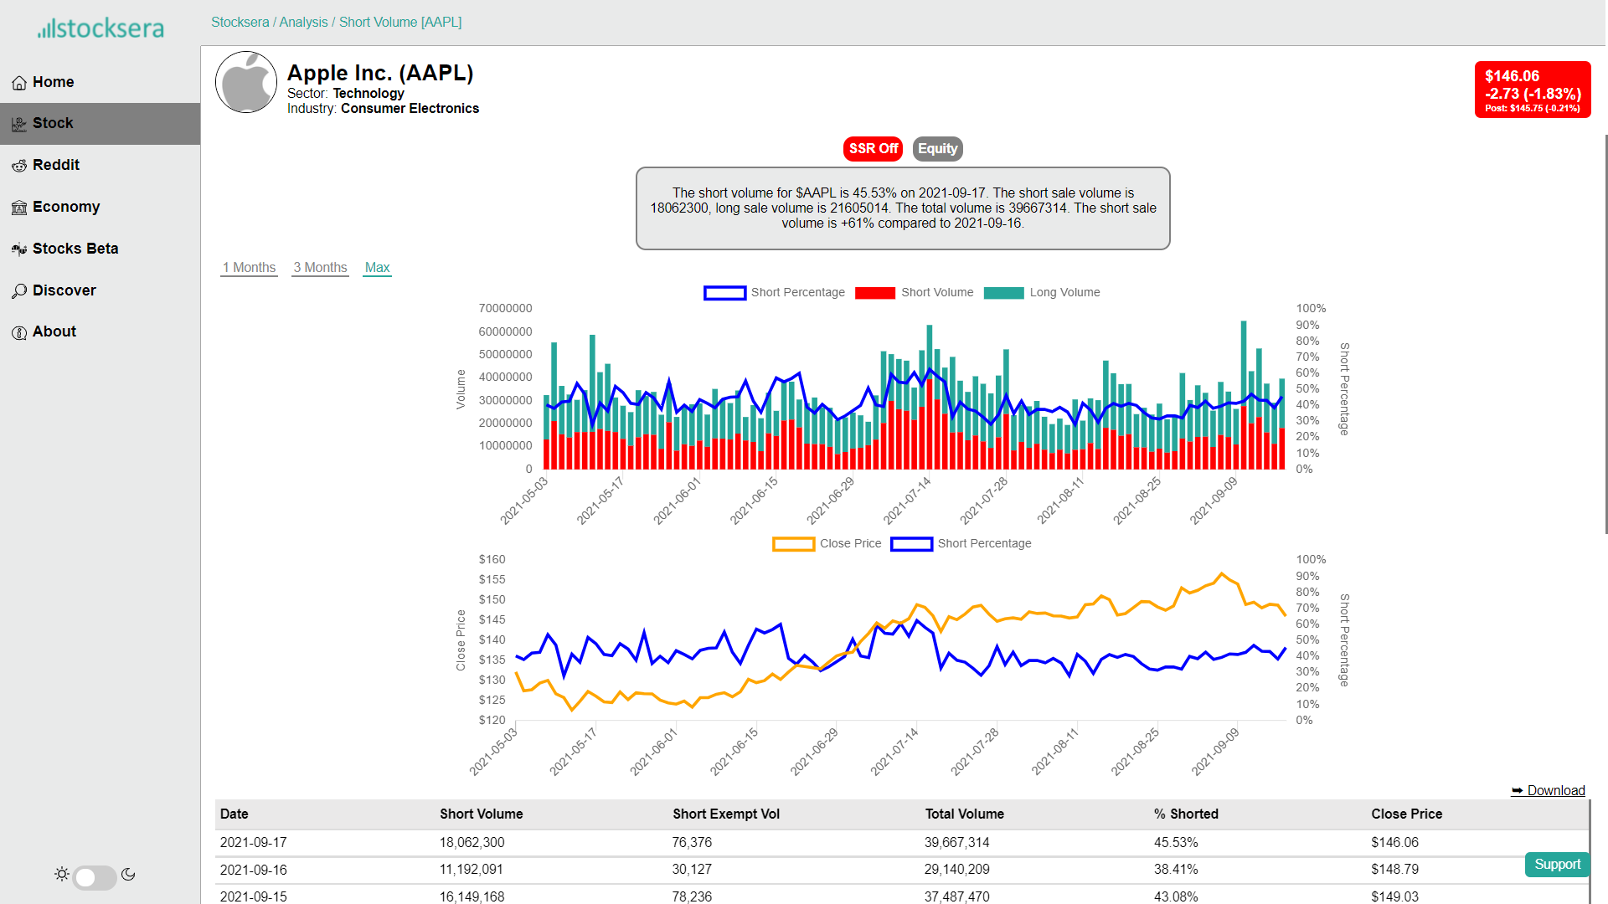Click the blue Short Percentage legend swatch
This screenshot has height=904, width=1608.
pyautogui.click(x=724, y=293)
